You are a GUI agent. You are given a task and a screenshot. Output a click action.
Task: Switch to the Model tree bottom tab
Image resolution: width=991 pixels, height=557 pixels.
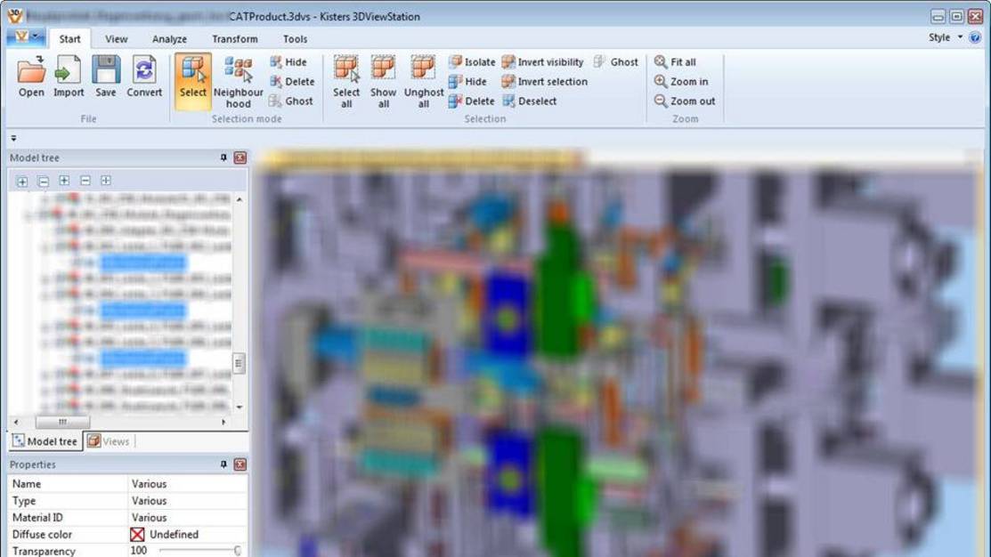45,440
